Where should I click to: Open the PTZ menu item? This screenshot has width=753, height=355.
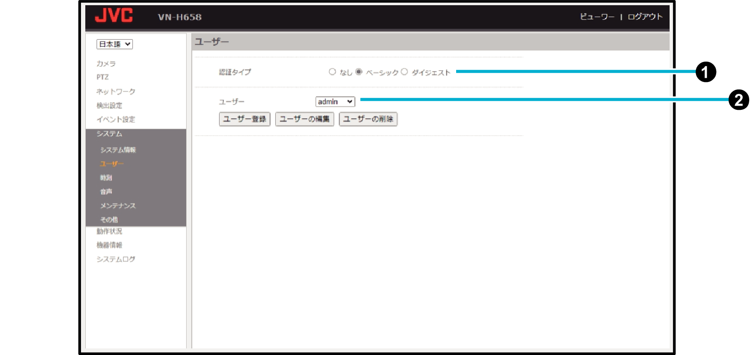click(x=103, y=77)
